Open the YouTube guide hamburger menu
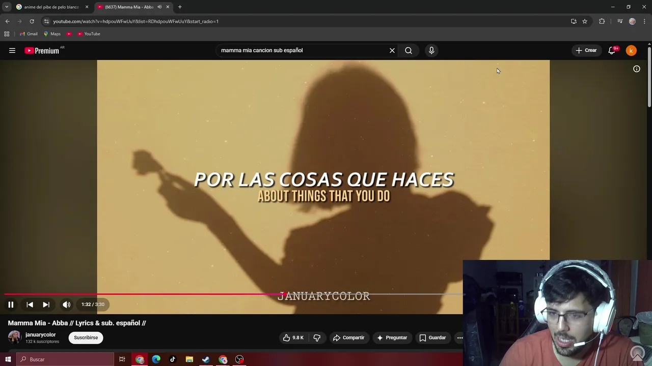The image size is (652, 366). pos(12,50)
